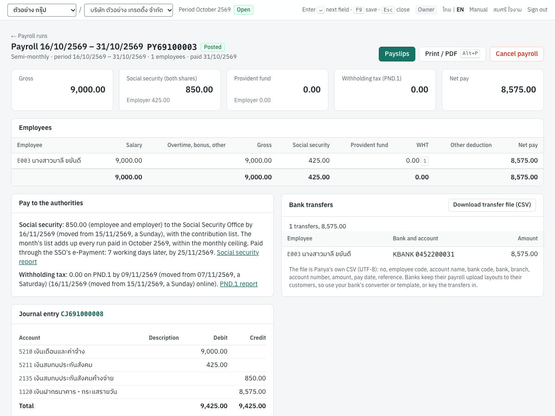
Task: Click the Open period status badge
Action: [243, 10]
